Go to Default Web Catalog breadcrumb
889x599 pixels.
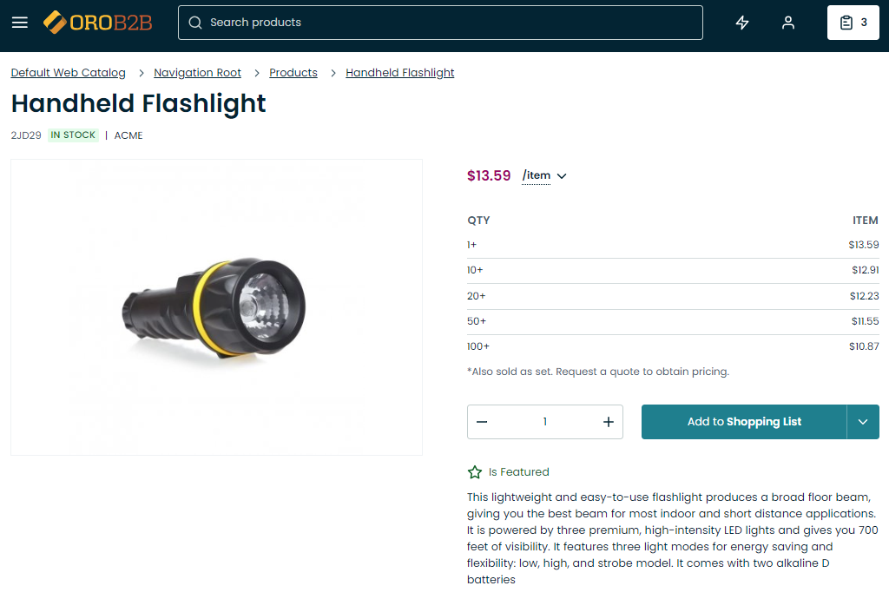coord(68,73)
